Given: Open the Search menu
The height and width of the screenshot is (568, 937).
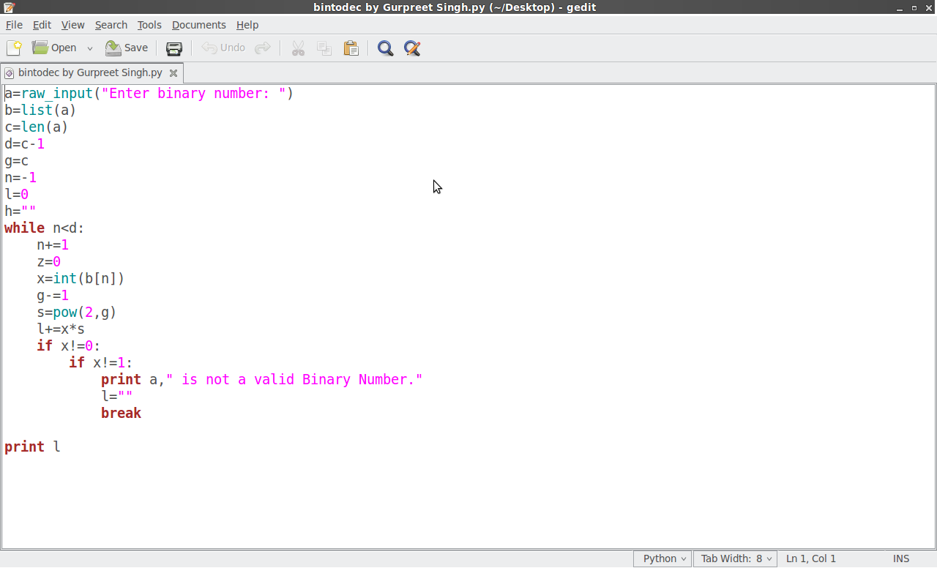Looking at the screenshot, I should tap(111, 24).
